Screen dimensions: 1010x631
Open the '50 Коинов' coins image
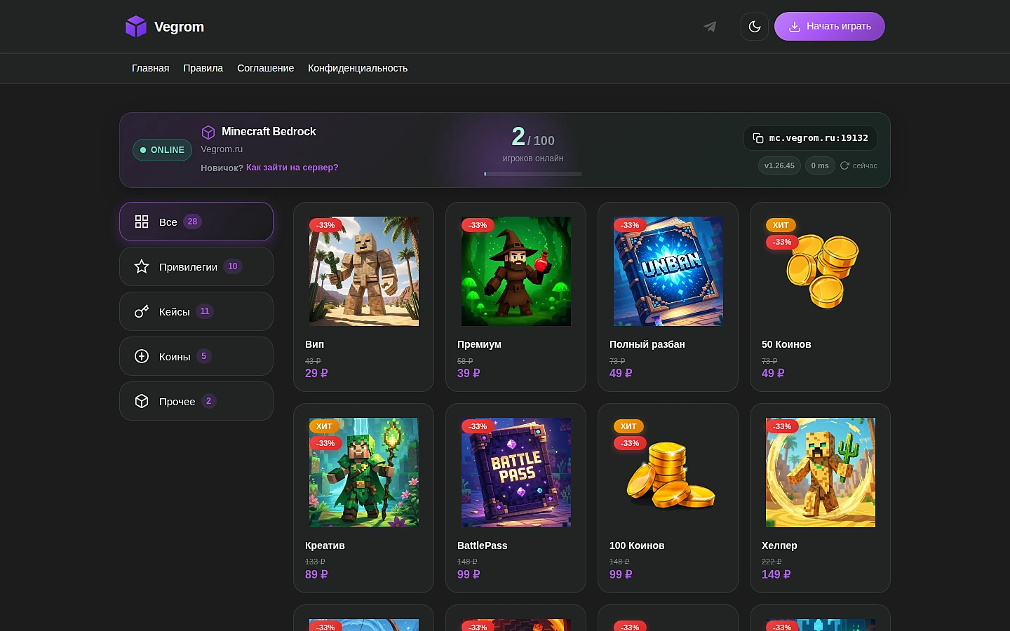tap(821, 271)
